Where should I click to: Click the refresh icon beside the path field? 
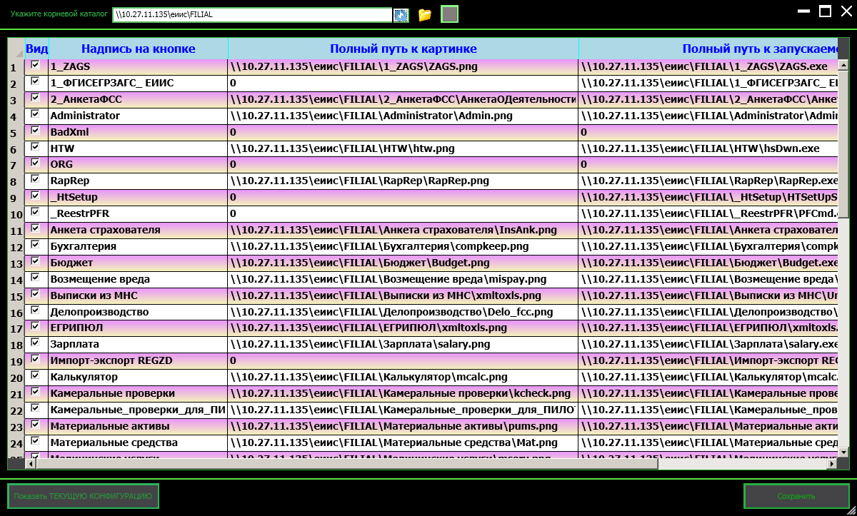pos(401,15)
